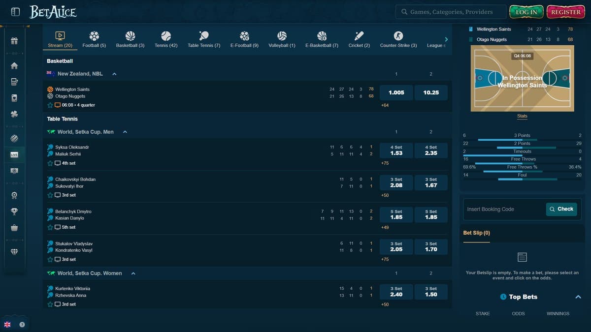Open stream icon for Kurtenko Viktoriia match
Screen dimensions: 591x332
coord(58,304)
